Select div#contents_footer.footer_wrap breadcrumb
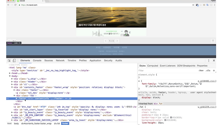The width and height of the screenshot is (222, 125). (x=36, y=124)
